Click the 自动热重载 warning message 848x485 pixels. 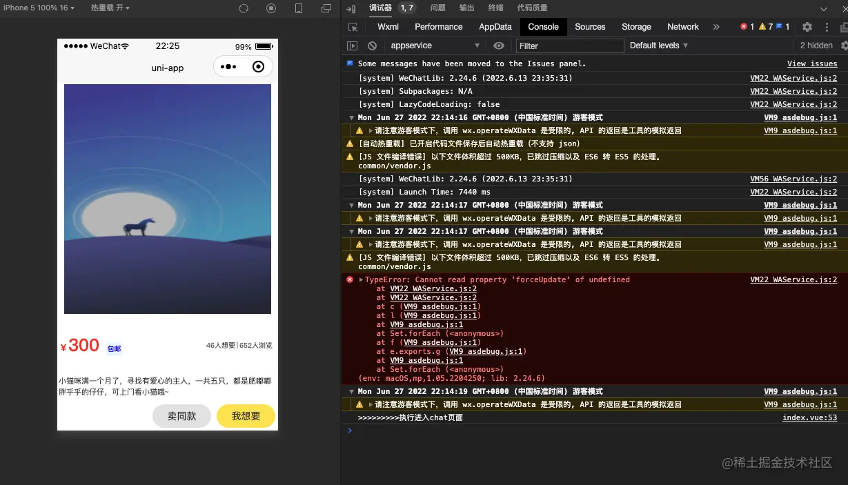(x=469, y=144)
